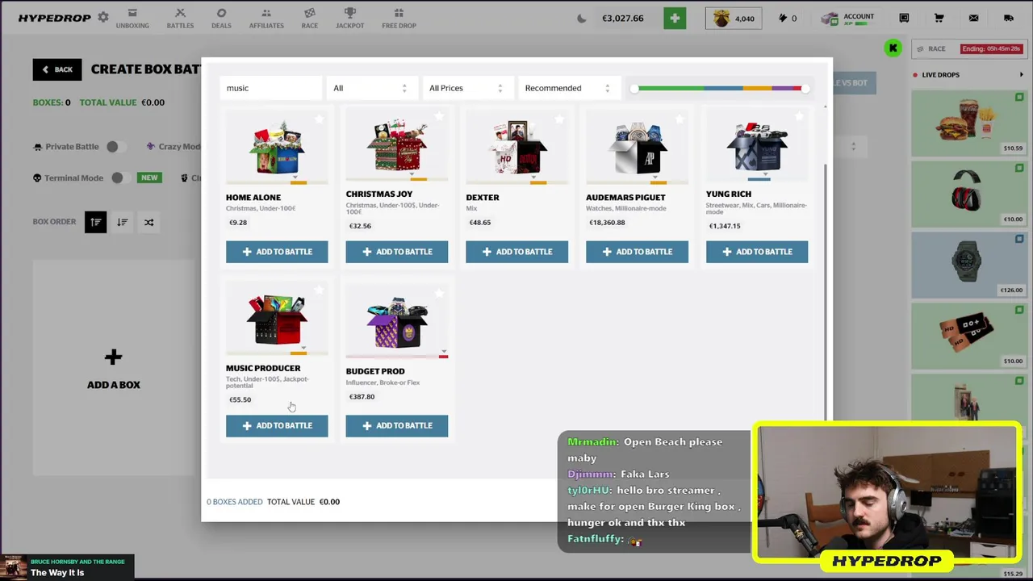Open the Deals tab
The image size is (1033, 581).
click(221, 19)
